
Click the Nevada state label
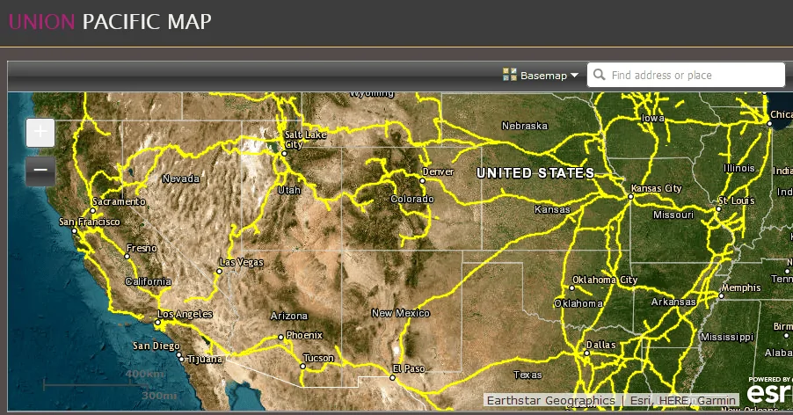(x=181, y=178)
